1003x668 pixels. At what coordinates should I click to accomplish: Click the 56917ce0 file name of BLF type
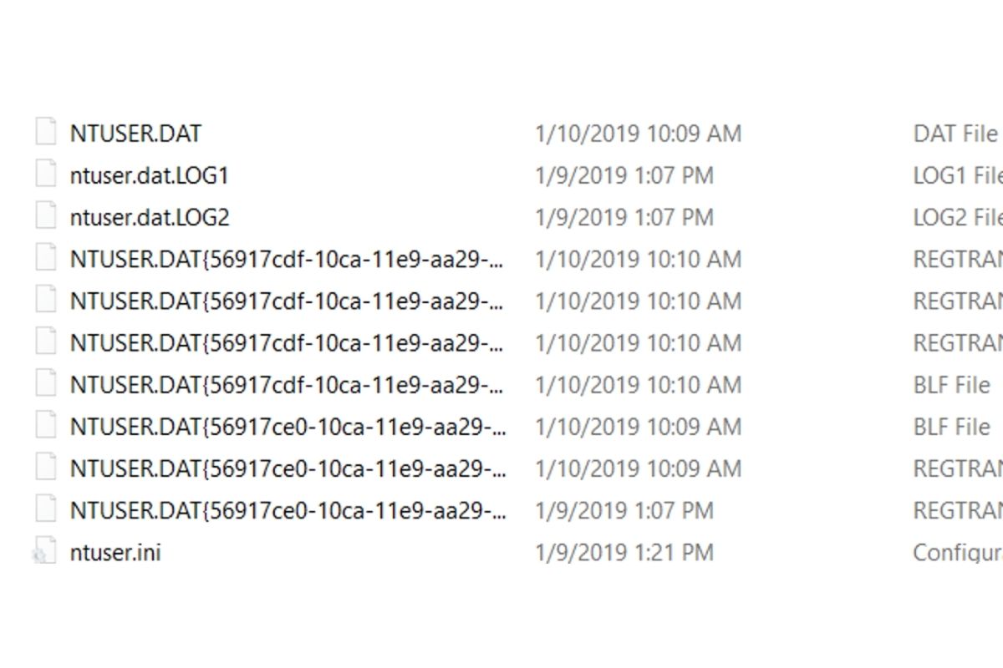point(288,427)
